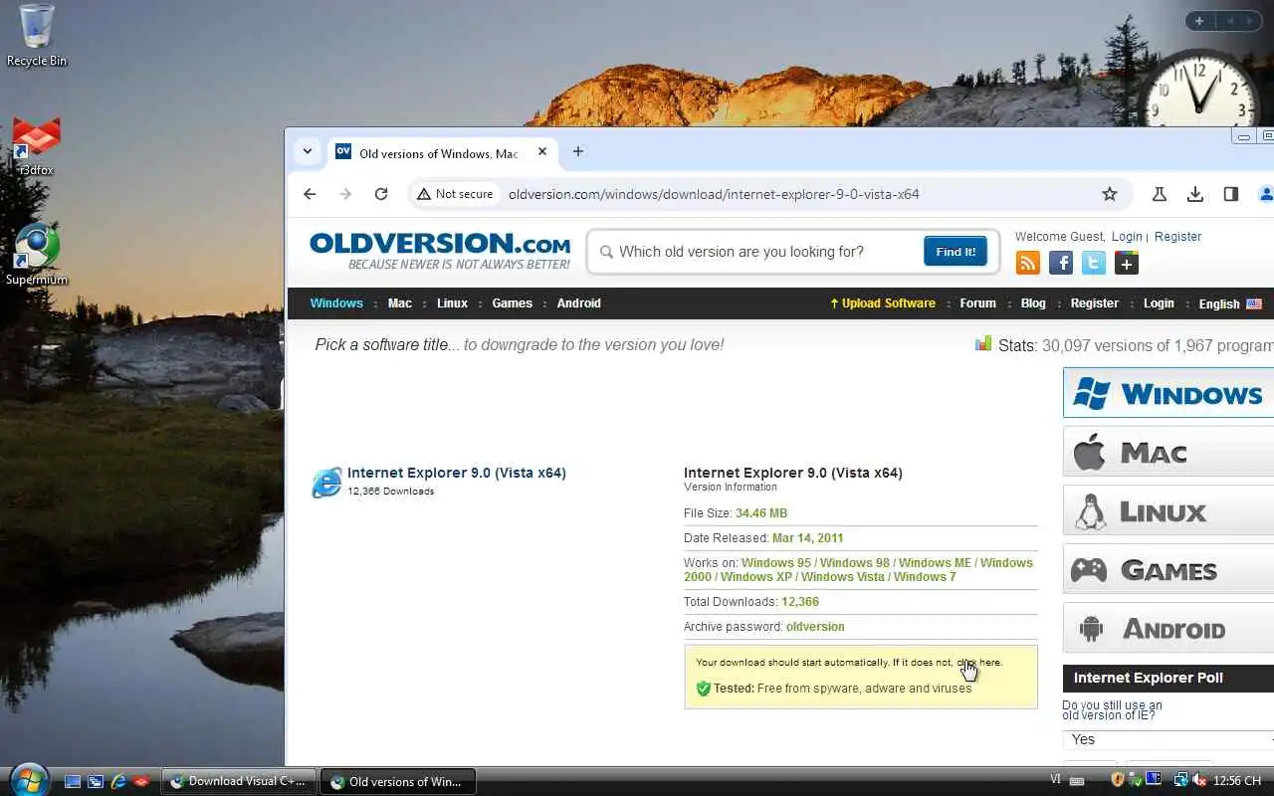1274x796 pixels.
Task: Click the muted volume tray icon
Action: point(1200,780)
